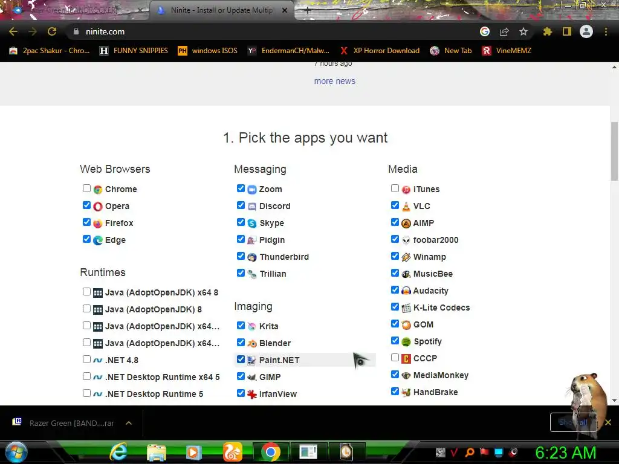Click the IrfanView red icon
619x464 pixels.
point(252,394)
